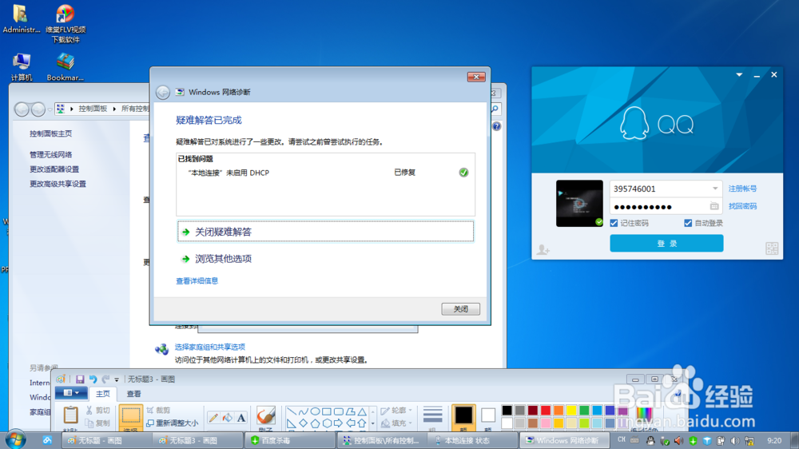Open QQ register account link
Image resolution: width=799 pixels, height=449 pixels.
pos(742,189)
